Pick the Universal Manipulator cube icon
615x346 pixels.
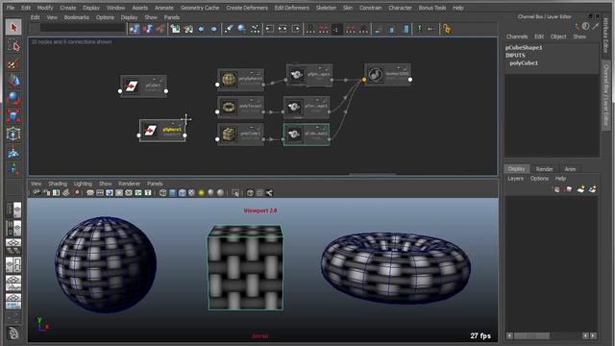point(13,134)
